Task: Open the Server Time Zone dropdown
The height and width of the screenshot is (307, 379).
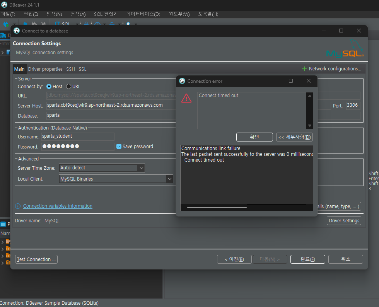Action: tap(142, 168)
